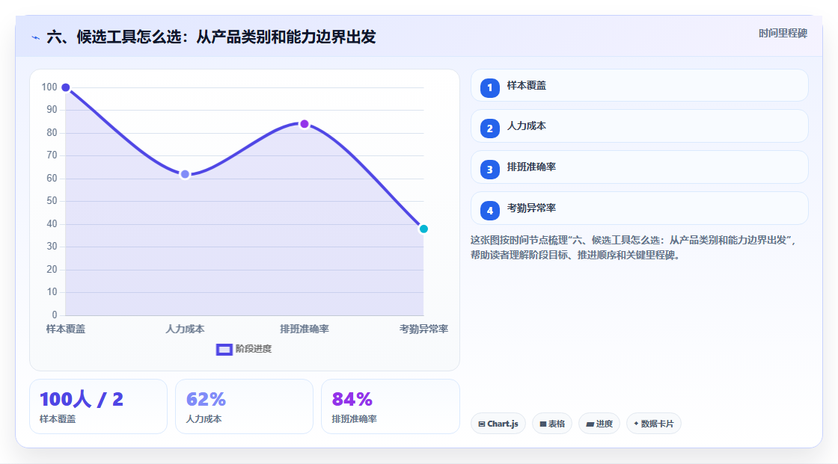838x464 pixels.
Task: Click the number 4 badge for 考勤异常率
Action: tap(489, 211)
